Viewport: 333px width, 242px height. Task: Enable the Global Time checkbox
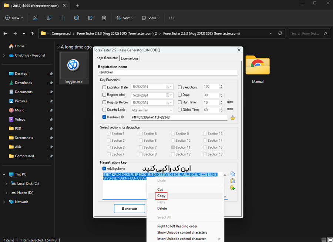click(x=180, y=110)
